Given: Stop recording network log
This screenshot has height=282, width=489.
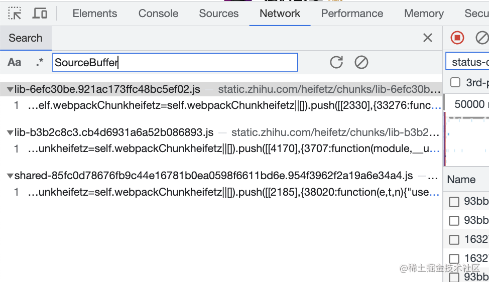Looking at the screenshot, I should click(457, 38).
